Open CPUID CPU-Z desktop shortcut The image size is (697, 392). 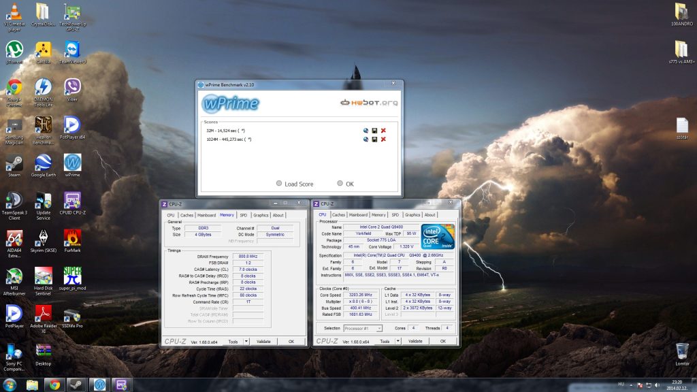click(x=72, y=203)
